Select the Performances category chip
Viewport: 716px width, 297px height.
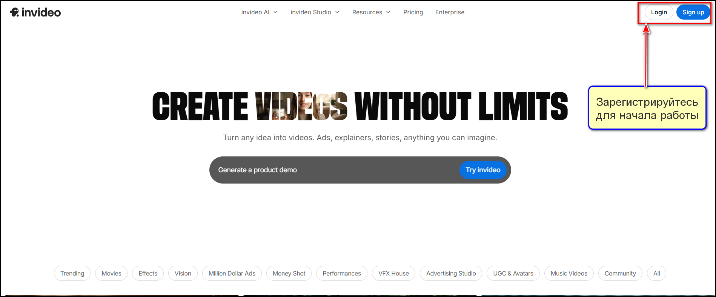click(342, 273)
